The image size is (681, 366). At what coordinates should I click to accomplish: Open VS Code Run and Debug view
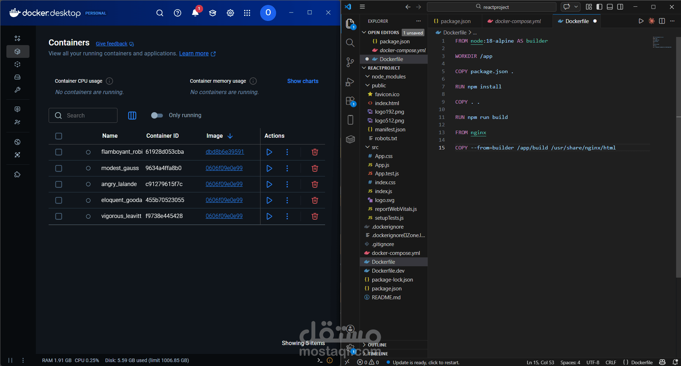click(350, 82)
